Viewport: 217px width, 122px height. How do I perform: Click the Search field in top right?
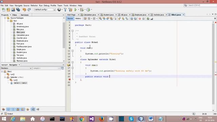(x=200, y=5)
